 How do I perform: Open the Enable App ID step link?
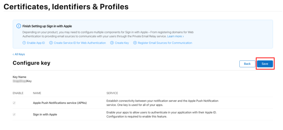point(36,43)
